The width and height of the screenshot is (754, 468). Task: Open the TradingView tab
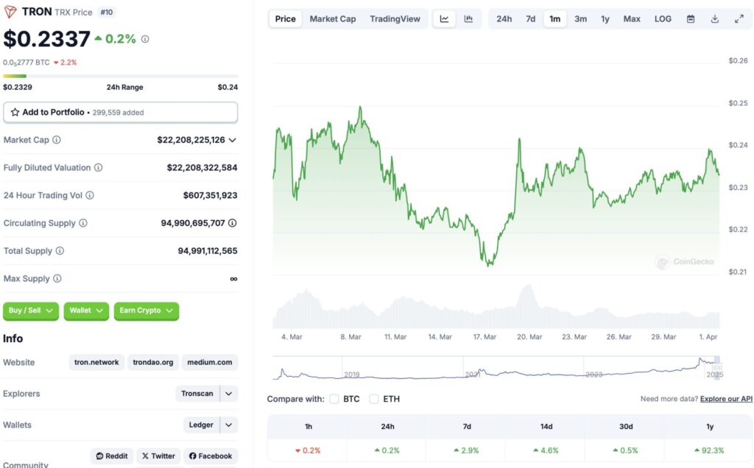(395, 18)
